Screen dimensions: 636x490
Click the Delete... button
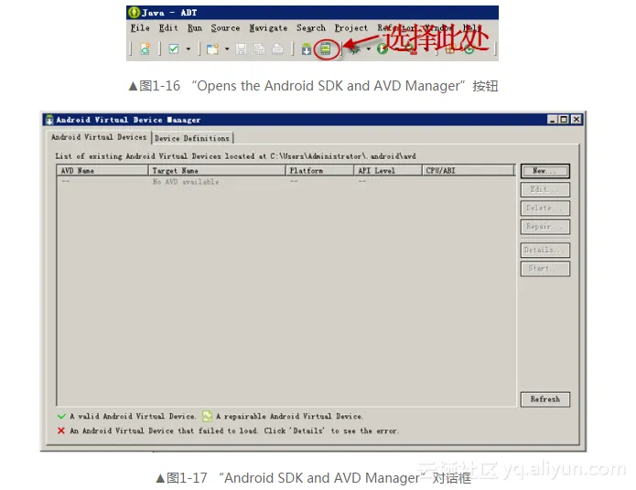coord(545,208)
